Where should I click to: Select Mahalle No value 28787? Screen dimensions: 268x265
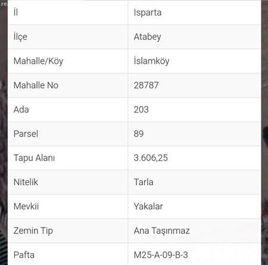(146, 85)
